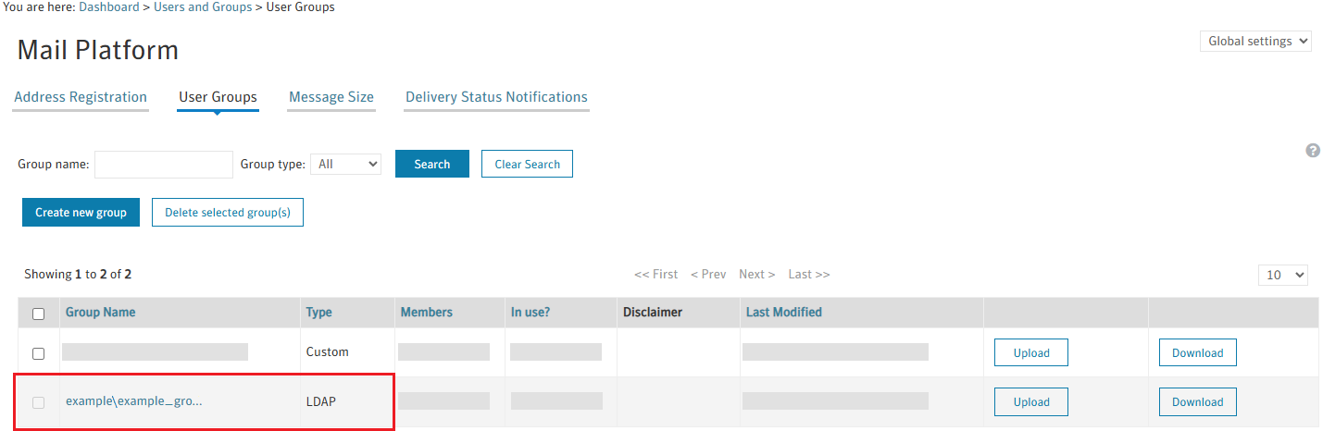Check the Custom group row checkbox
Viewport: 1323px width, 431px height.
[39, 353]
